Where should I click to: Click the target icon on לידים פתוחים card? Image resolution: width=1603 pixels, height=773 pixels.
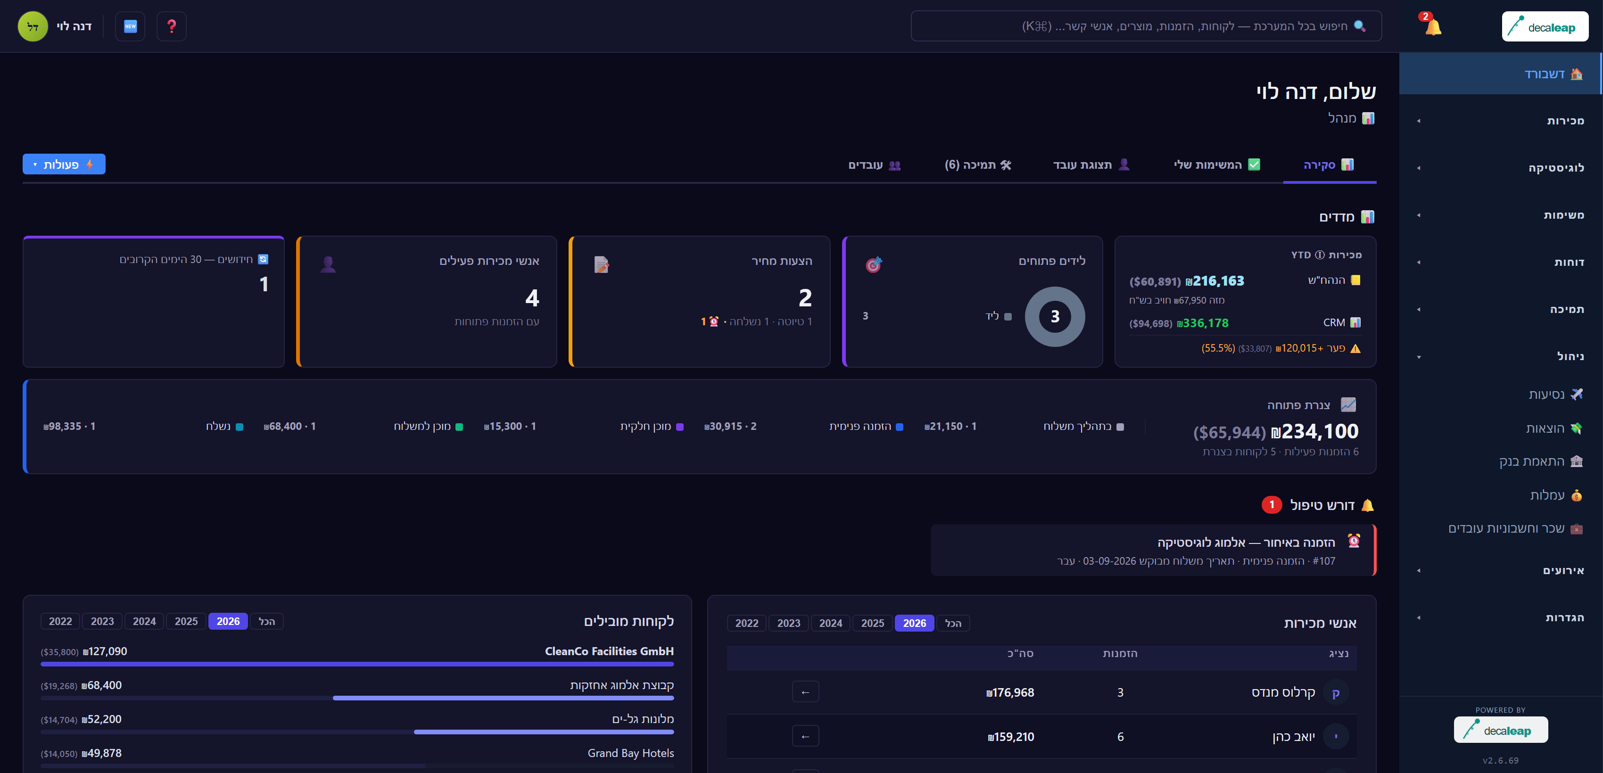click(874, 264)
